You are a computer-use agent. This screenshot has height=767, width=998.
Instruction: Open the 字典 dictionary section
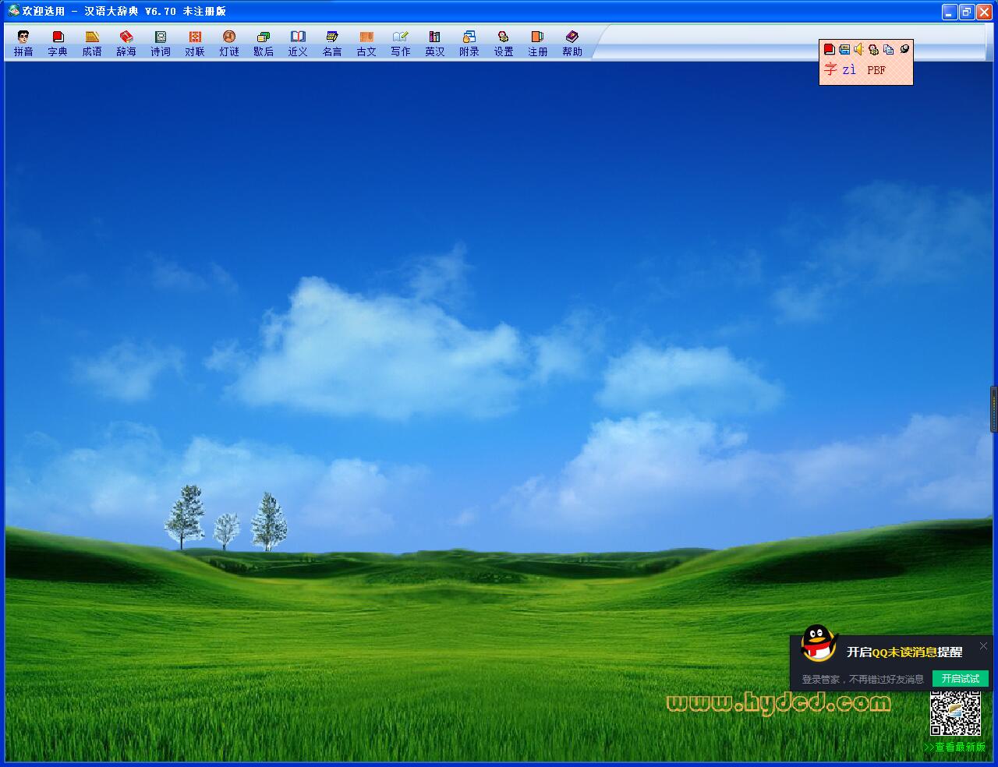pyautogui.click(x=58, y=43)
